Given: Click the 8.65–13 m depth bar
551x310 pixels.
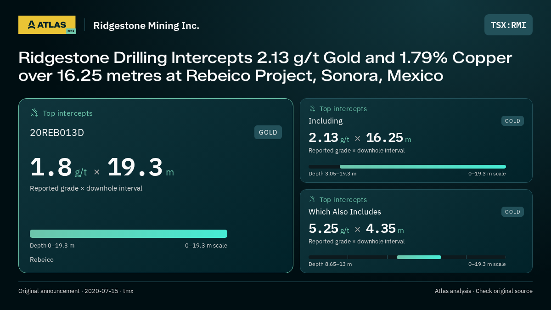Looking at the screenshot, I should pos(419,257).
